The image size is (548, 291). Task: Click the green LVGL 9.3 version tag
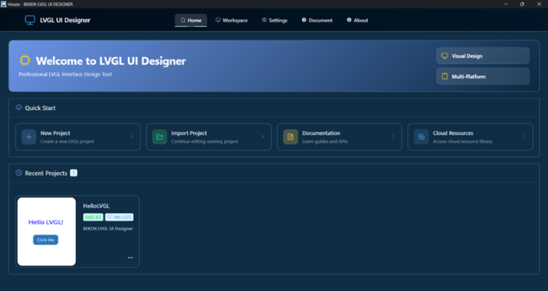point(93,217)
